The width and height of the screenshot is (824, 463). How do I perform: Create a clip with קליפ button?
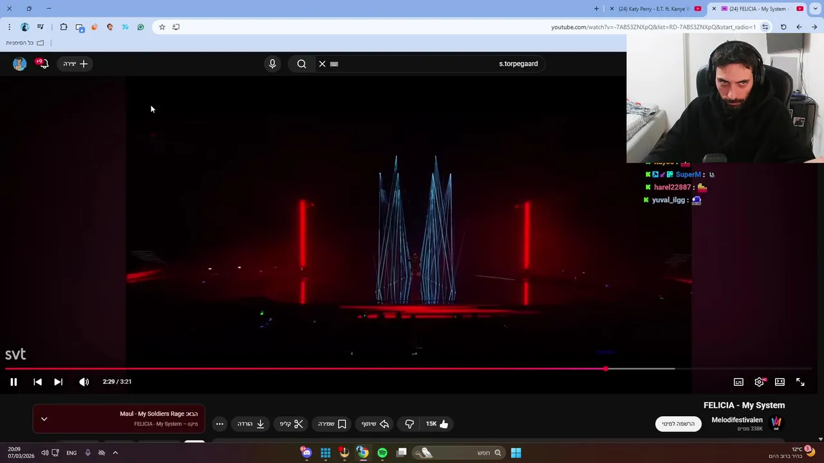coord(292,424)
